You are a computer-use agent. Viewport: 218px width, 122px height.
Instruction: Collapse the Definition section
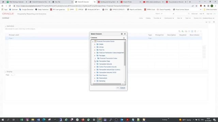pyautogui.click(x=5, y=26)
